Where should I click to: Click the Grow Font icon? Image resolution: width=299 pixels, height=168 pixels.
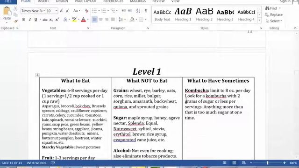click(61, 11)
